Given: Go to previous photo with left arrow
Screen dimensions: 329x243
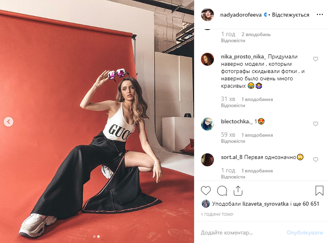Looking at the screenshot, I should point(9,122).
